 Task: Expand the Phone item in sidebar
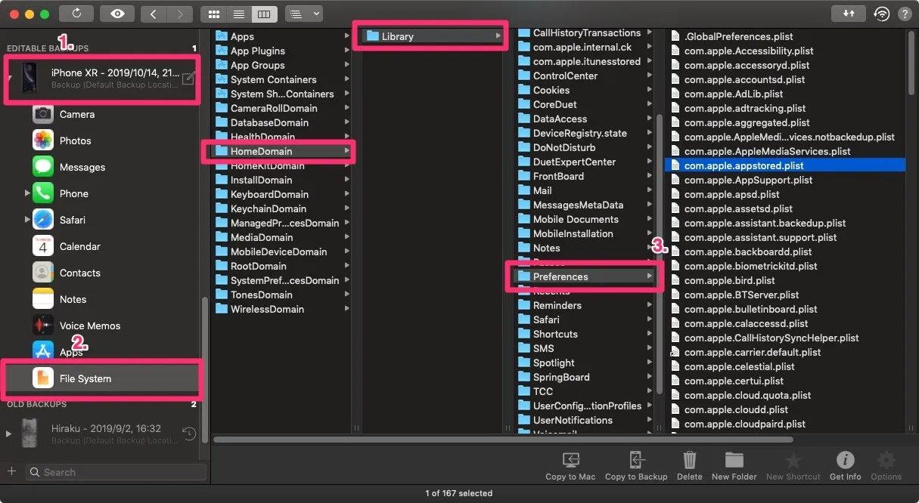point(27,193)
